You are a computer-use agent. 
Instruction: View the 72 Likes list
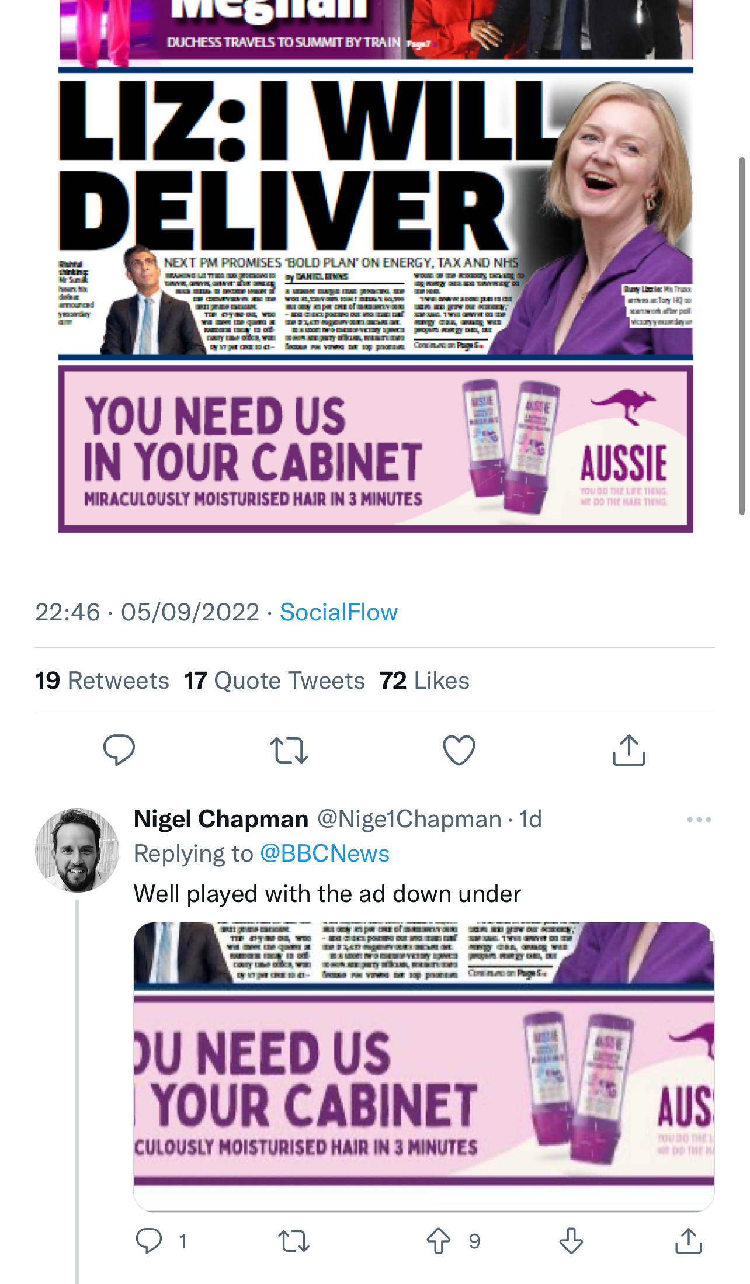(425, 681)
